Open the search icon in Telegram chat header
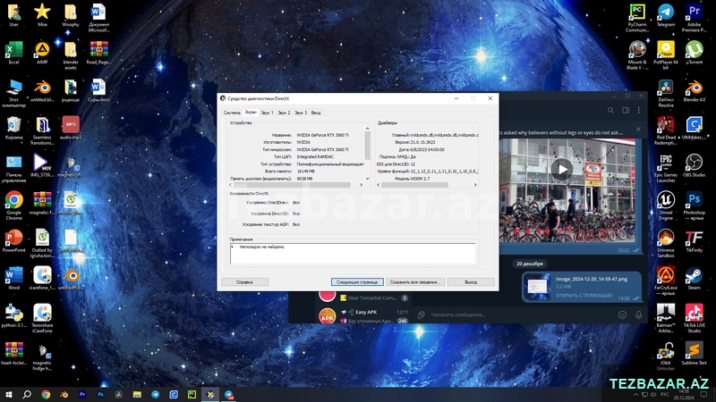This screenshot has width=716, height=402. (x=610, y=110)
